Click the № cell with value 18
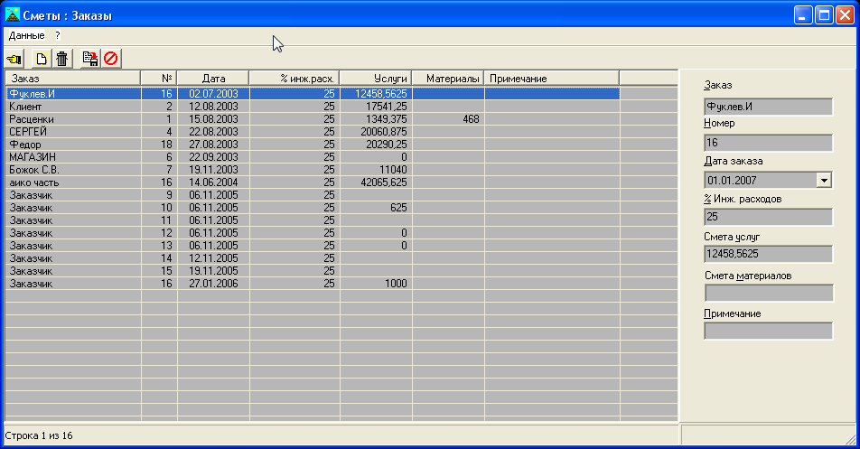Screen dimensions: 860x449 point(159,145)
